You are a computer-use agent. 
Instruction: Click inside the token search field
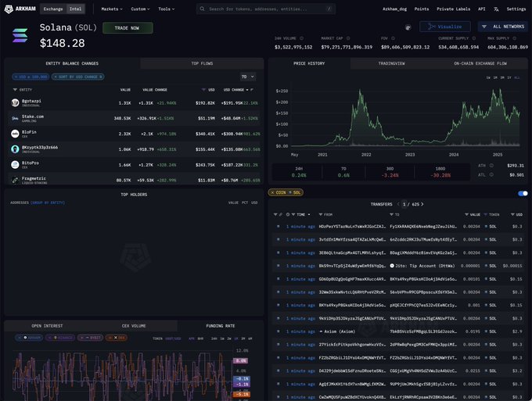[x=266, y=9]
